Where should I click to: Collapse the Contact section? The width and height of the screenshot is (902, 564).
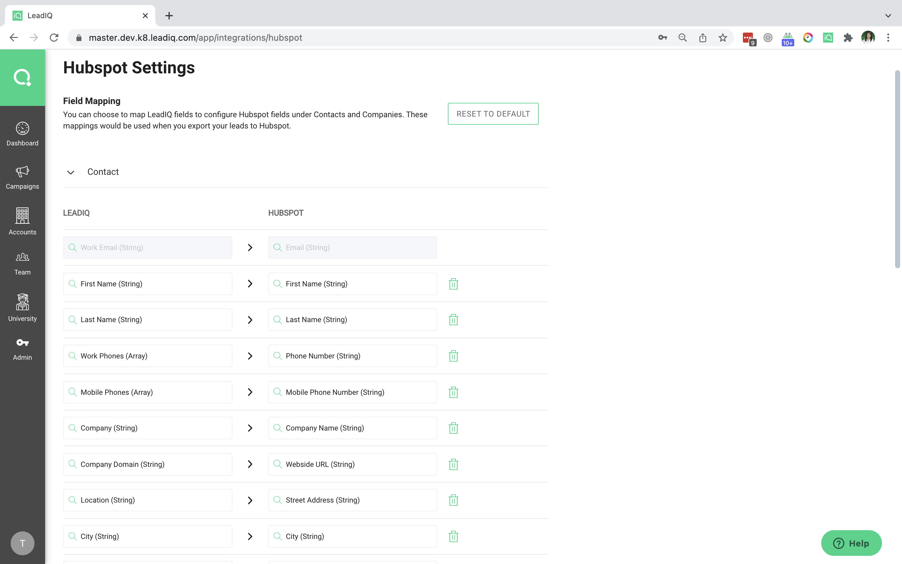click(71, 172)
